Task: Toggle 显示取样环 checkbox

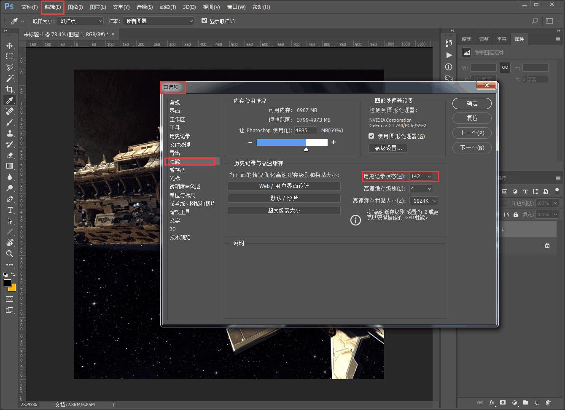Action: [204, 21]
